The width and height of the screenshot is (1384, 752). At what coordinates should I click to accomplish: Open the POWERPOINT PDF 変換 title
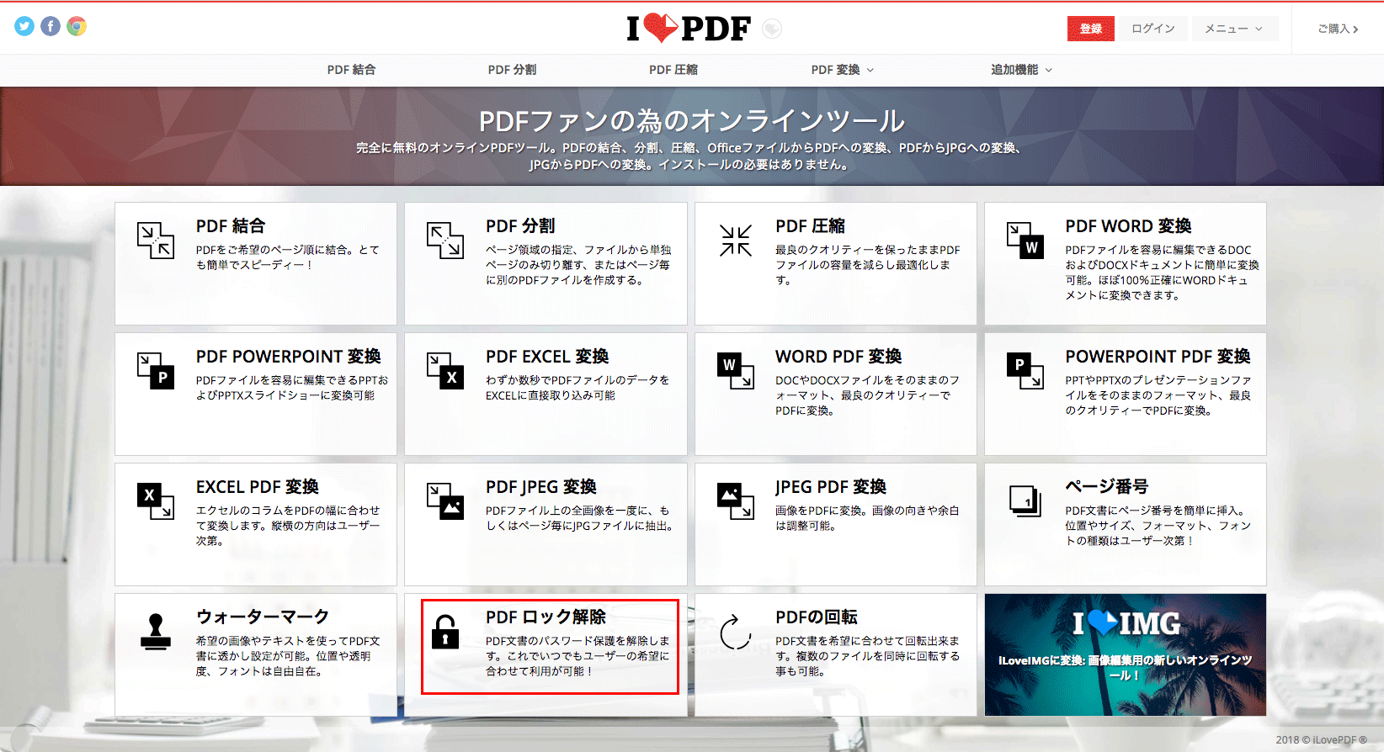click(1158, 357)
